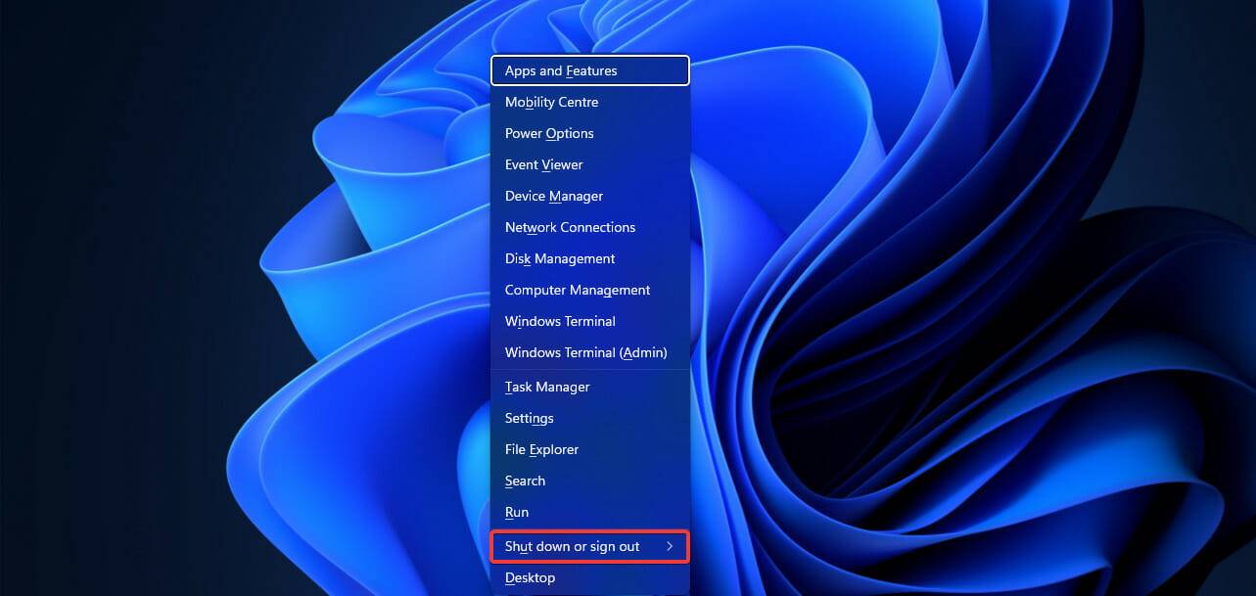The width and height of the screenshot is (1256, 596).
Task: Open Windows Terminal
Action: (x=560, y=321)
